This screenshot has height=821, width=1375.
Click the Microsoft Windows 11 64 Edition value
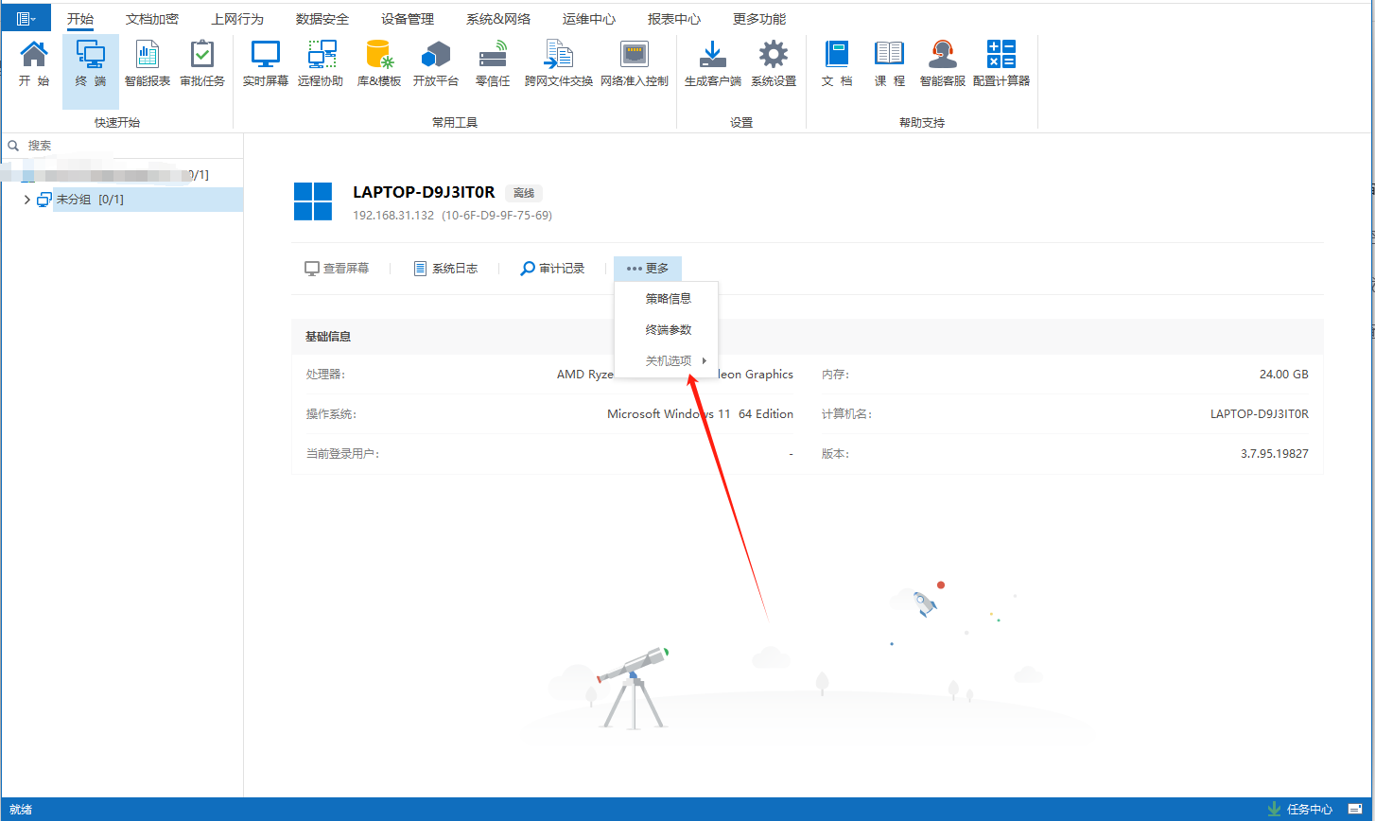coord(700,414)
